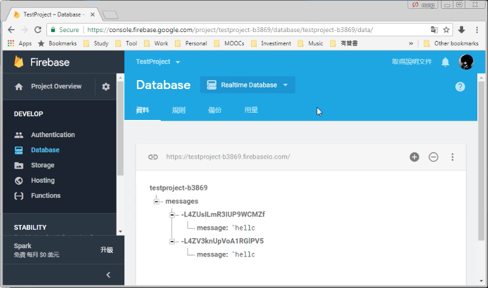Open Other bookmarks folder
Screen dimensions: 488x288
[451, 43]
